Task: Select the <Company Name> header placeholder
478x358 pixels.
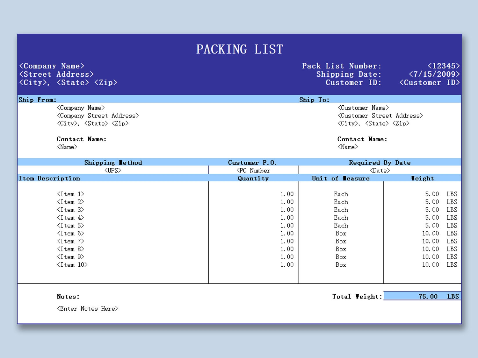Action: pos(52,66)
